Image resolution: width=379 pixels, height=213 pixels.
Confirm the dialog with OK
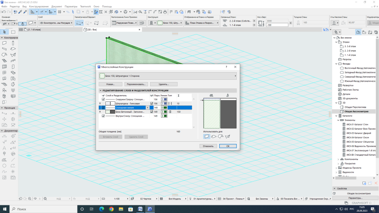[x=228, y=146]
